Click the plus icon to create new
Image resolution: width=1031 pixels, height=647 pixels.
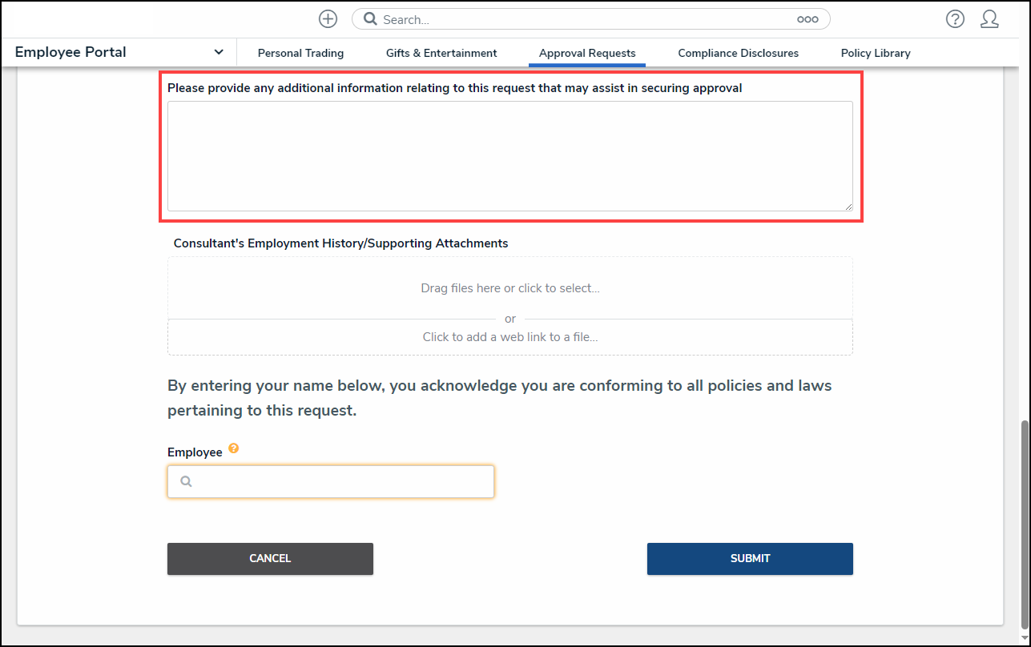click(x=328, y=19)
